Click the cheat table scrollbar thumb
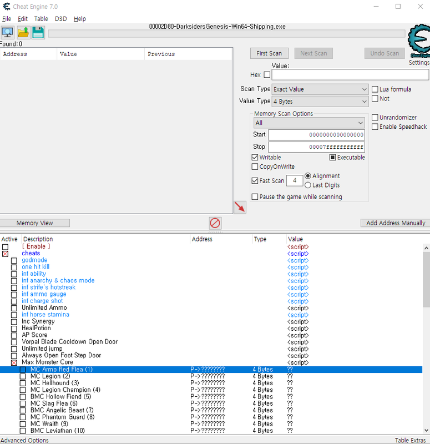430x444 pixels. (x=426, y=280)
